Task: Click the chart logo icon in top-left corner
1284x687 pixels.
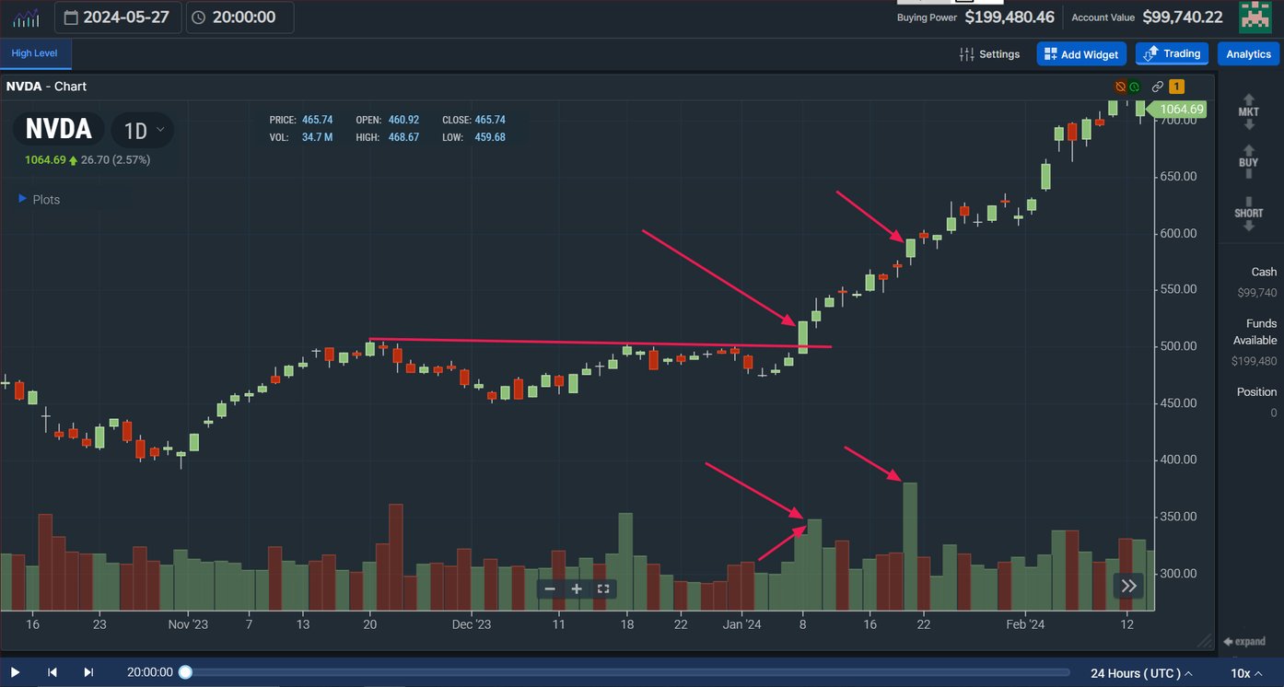Action: click(x=25, y=17)
